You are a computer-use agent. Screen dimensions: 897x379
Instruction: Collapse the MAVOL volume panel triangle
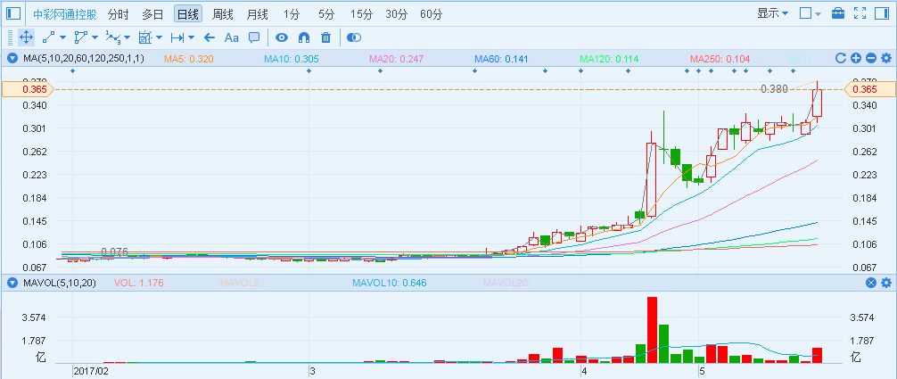[x=12, y=283]
